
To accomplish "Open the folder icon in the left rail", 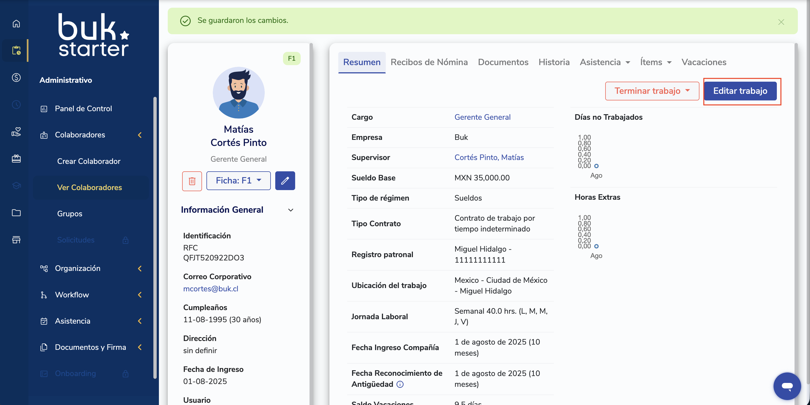I will coord(16,213).
